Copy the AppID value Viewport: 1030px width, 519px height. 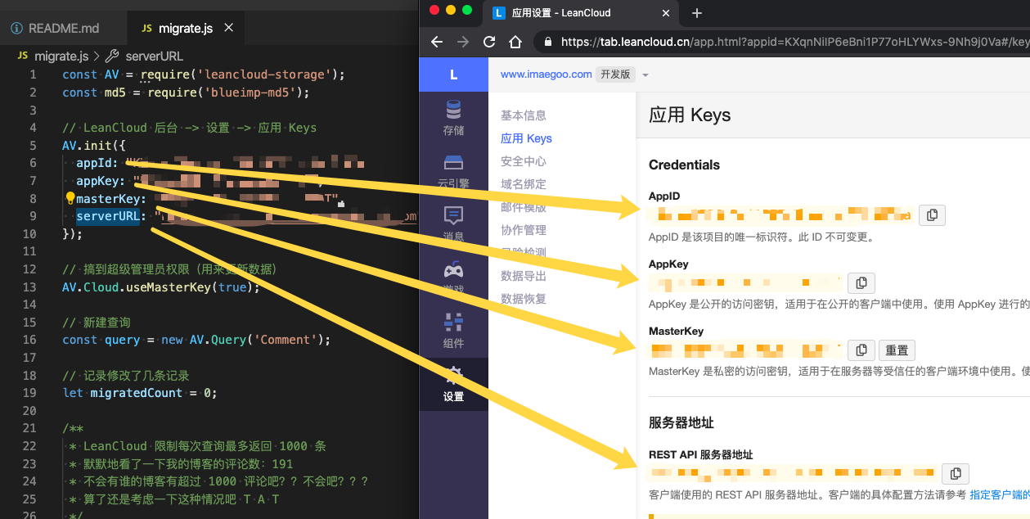click(x=933, y=215)
